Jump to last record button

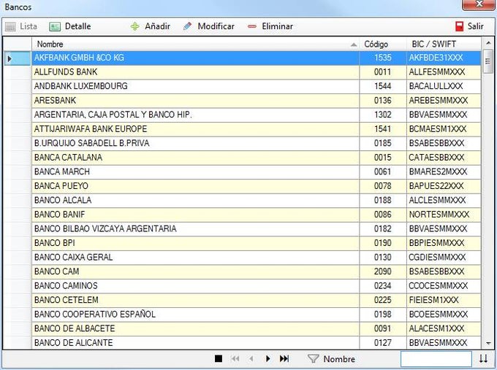coord(284,358)
